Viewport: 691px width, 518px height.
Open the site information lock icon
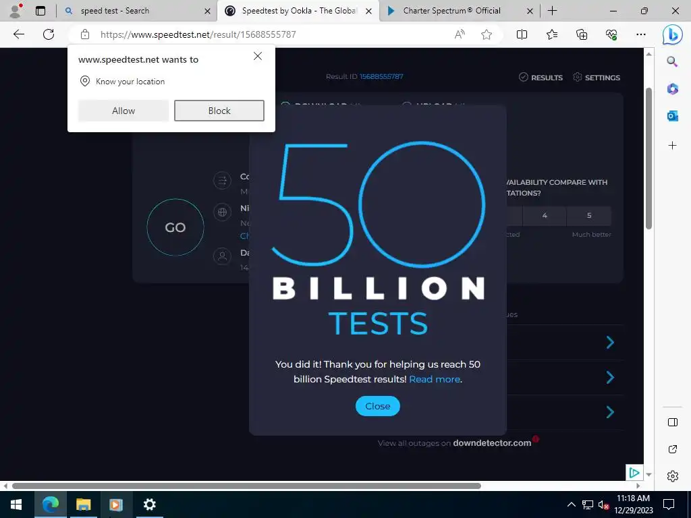(85, 34)
